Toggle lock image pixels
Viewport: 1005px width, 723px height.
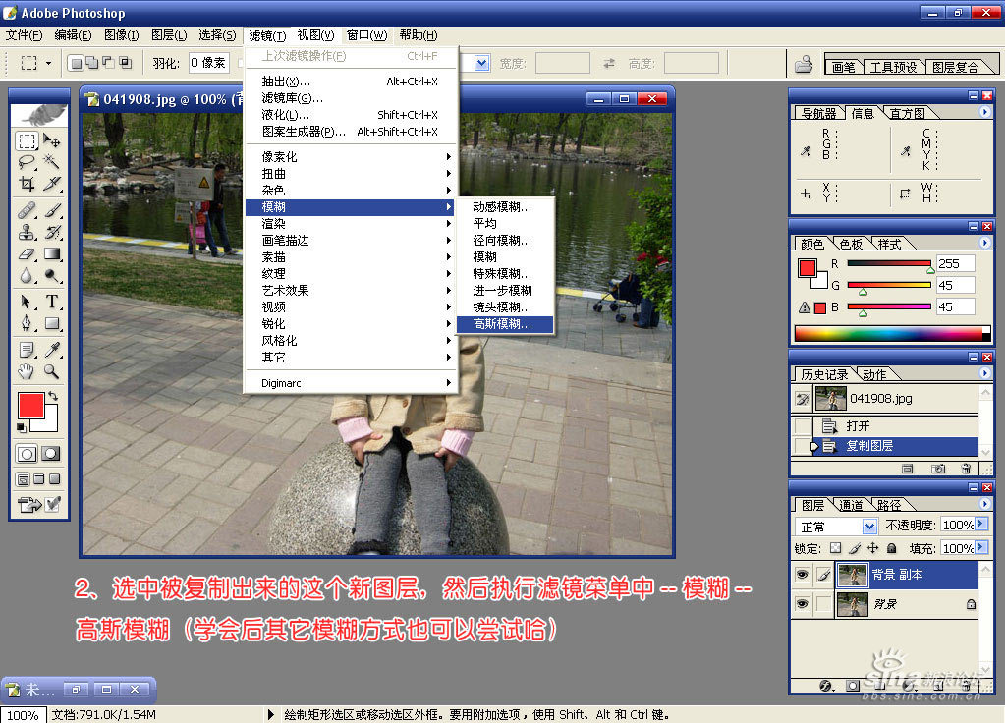point(855,548)
